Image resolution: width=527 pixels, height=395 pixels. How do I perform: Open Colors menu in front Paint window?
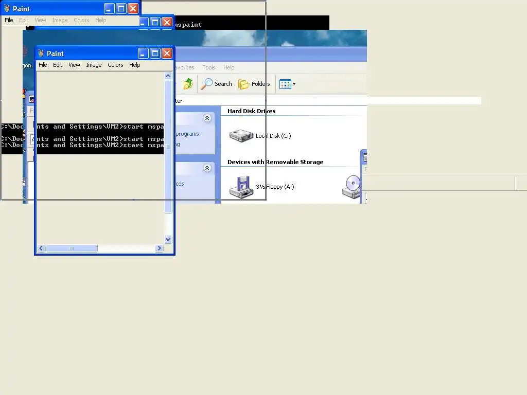[x=115, y=65]
